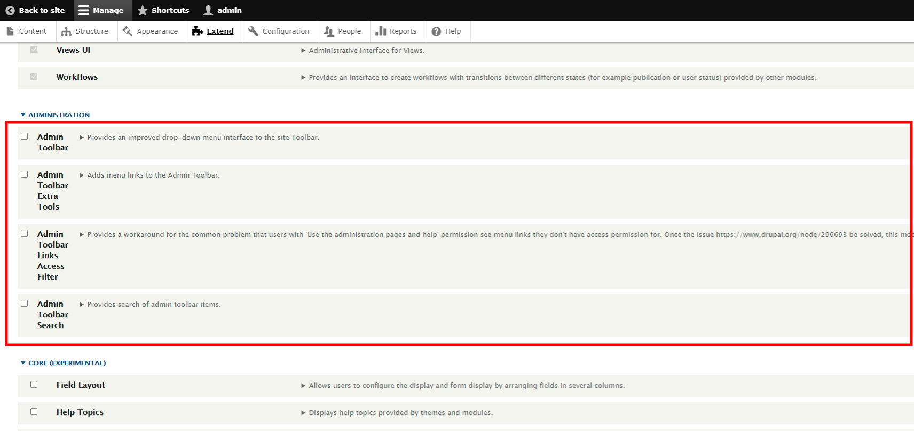Check the Field Layout module checkbox

pos(34,385)
